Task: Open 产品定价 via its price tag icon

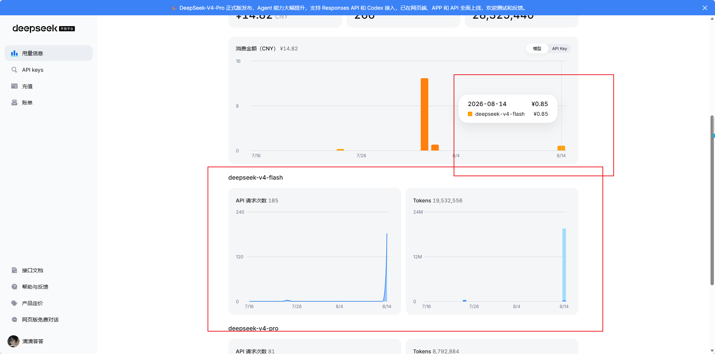Action: click(14, 303)
